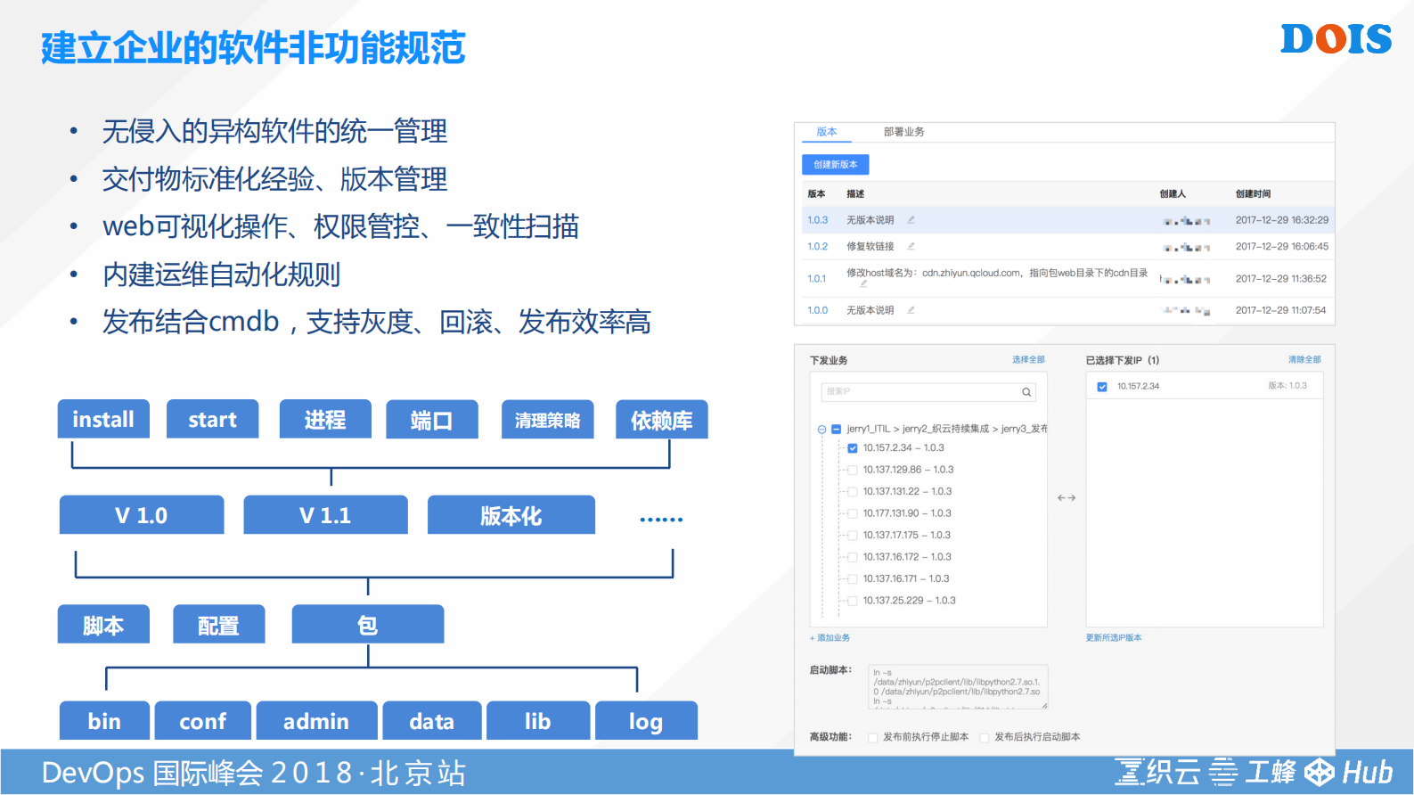The width and height of the screenshot is (1414, 795).
Task: Uncheck 10.157.2.34 - 1.0.3 in the tree
Action: click(x=853, y=448)
